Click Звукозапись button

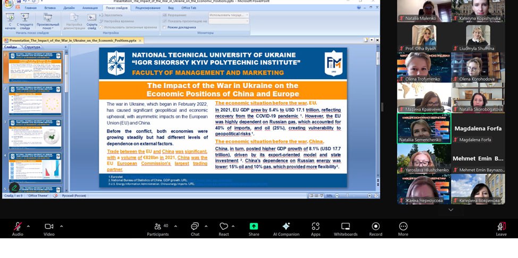click(x=111, y=15)
